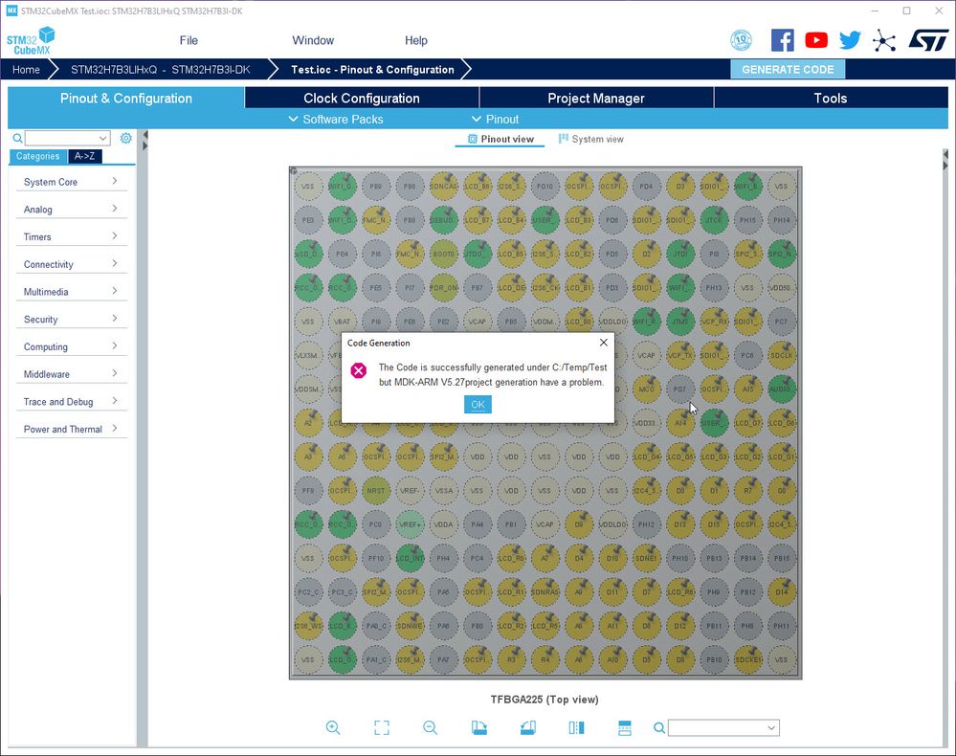Click the ST logo
The image size is (956, 756).
coord(928,40)
